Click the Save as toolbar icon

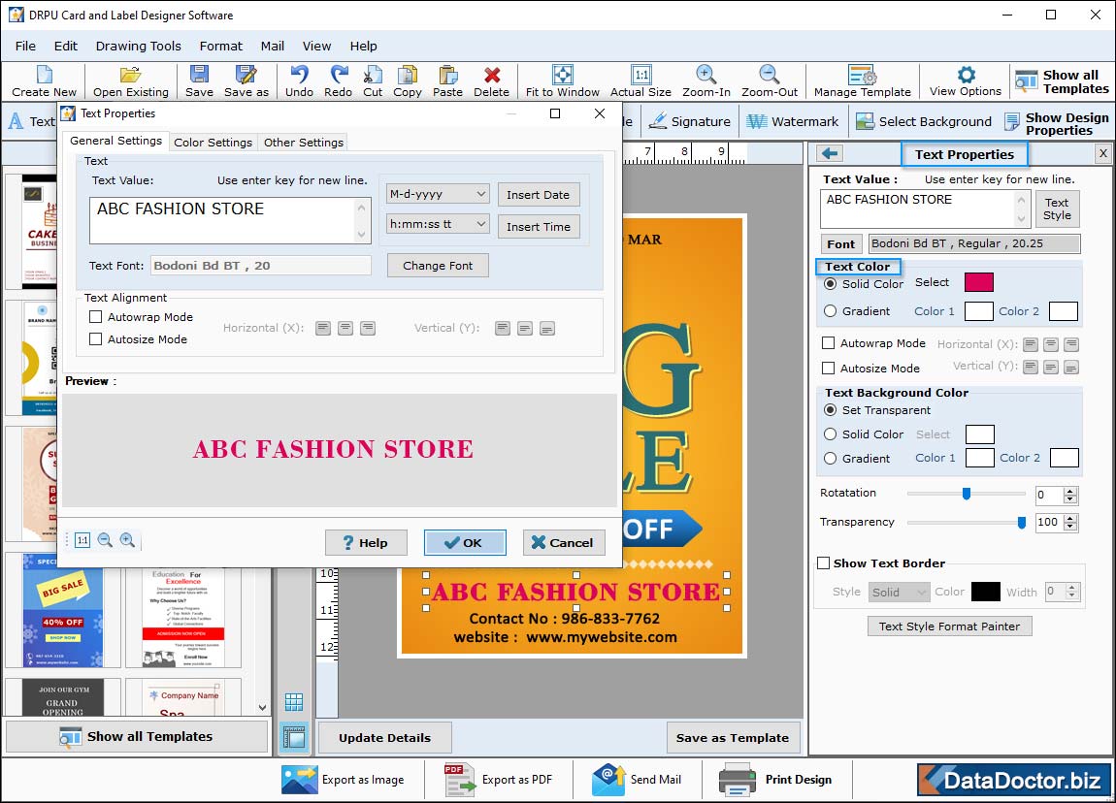[246, 81]
